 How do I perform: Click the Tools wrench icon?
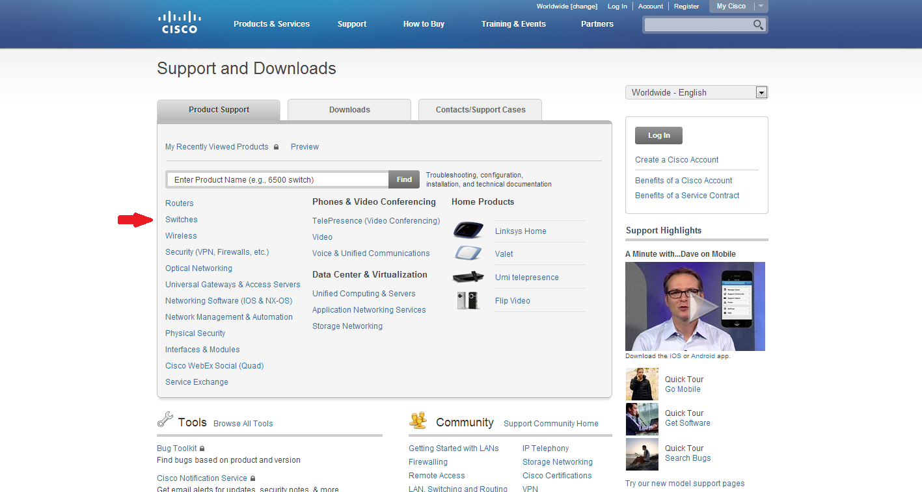point(165,420)
